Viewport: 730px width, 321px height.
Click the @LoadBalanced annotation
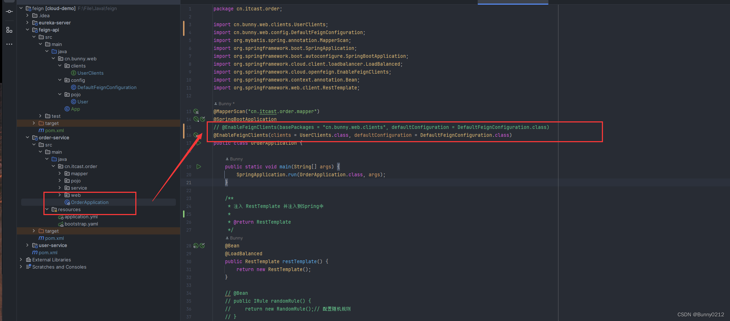click(x=244, y=254)
